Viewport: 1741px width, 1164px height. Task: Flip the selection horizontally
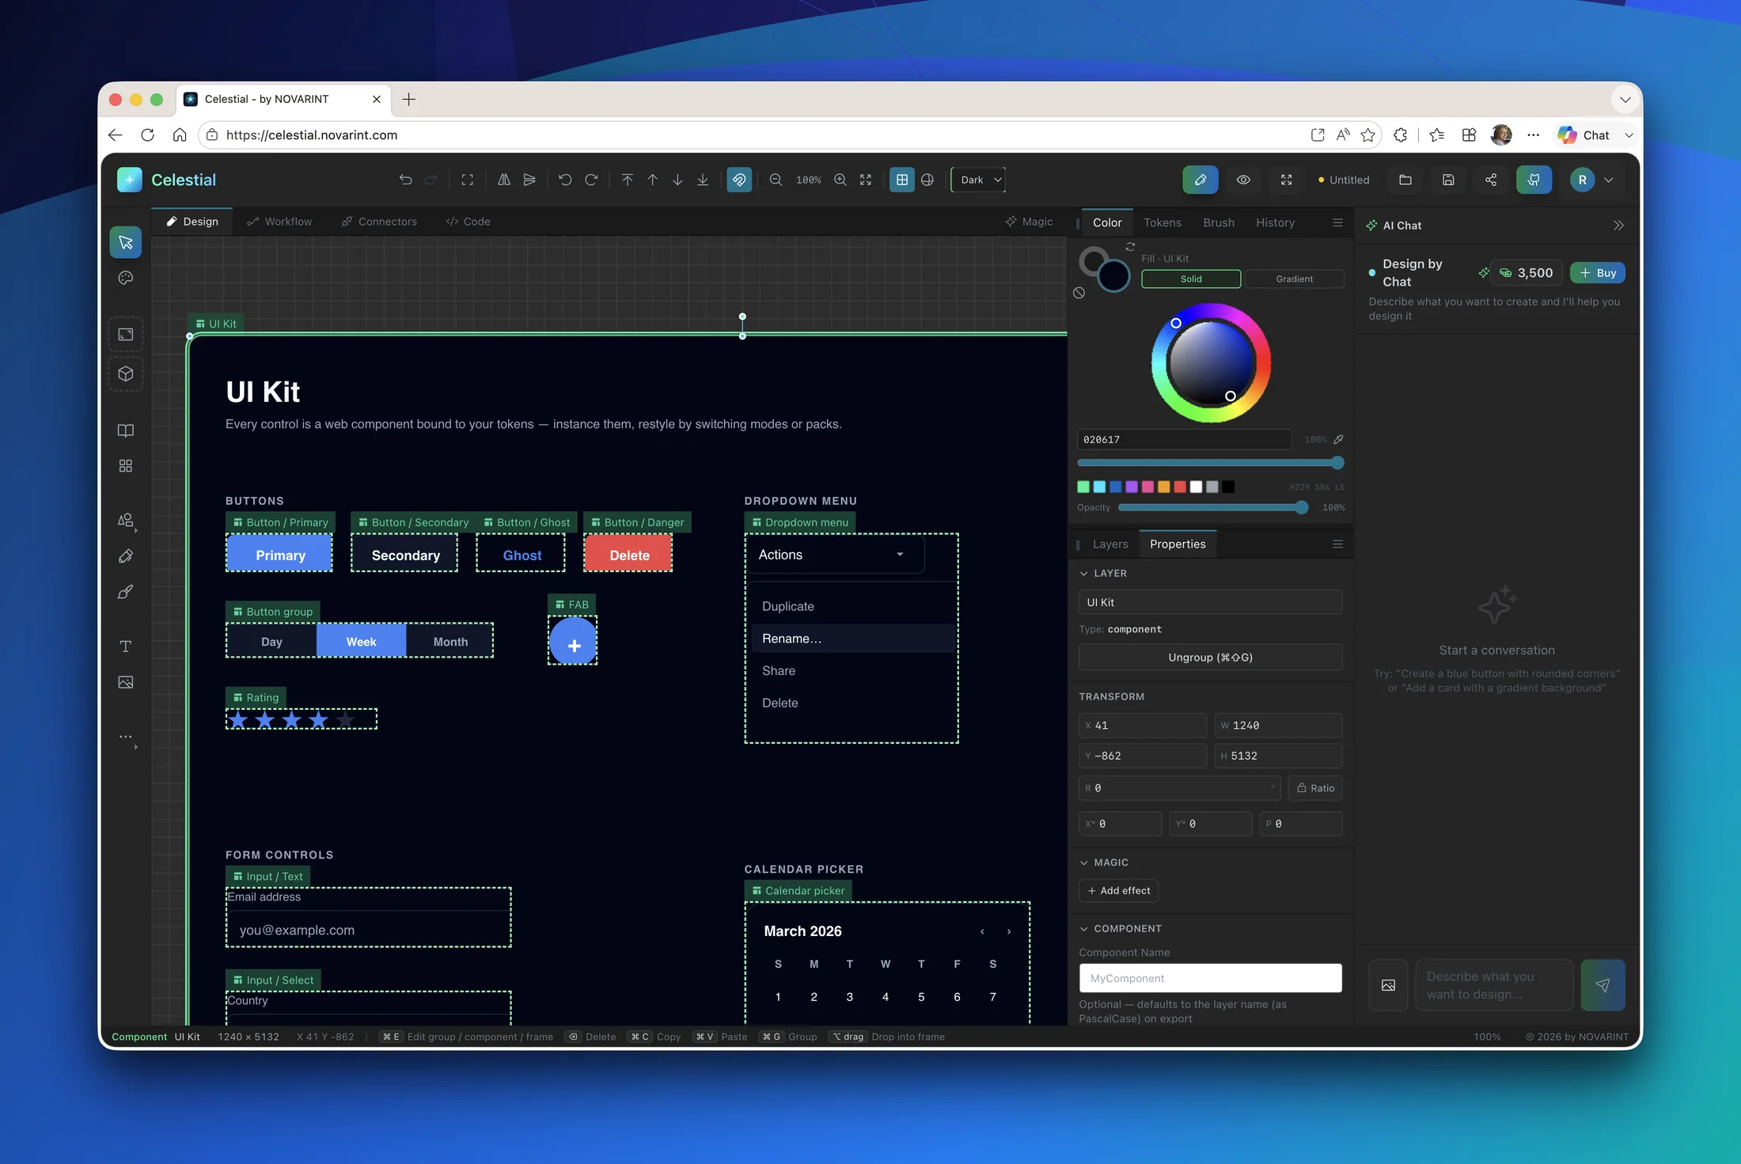pyautogui.click(x=504, y=180)
